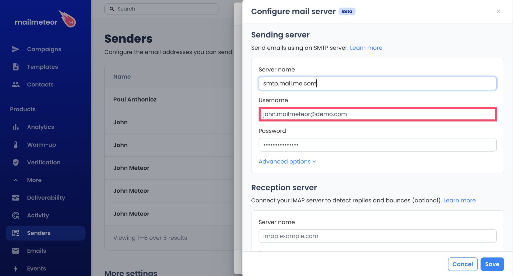Open Reception server Learn more link
The width and height of the screenshot is (513, 276).
(459, 200)
